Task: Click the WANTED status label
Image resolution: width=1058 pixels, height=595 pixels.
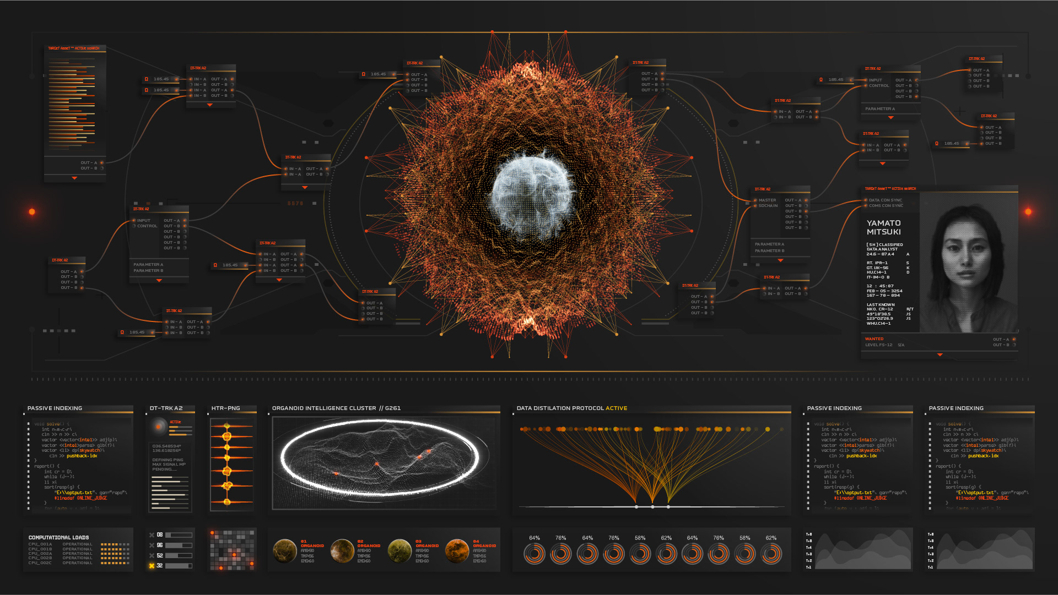Action: click(874, 339)
